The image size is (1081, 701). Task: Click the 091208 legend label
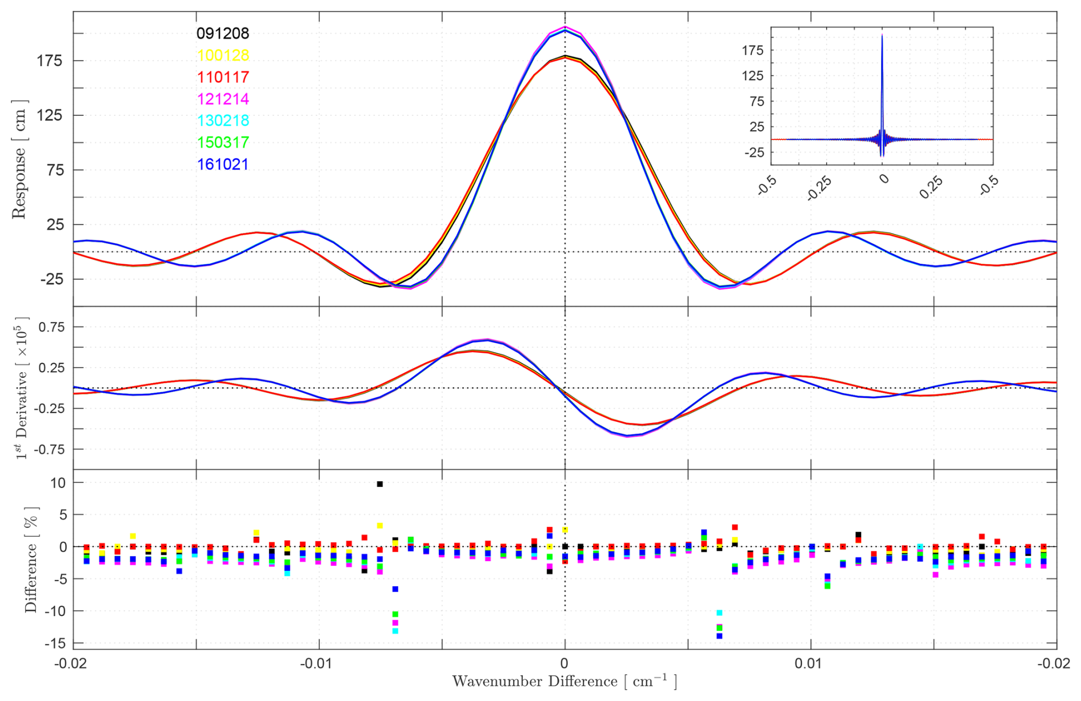222,34
